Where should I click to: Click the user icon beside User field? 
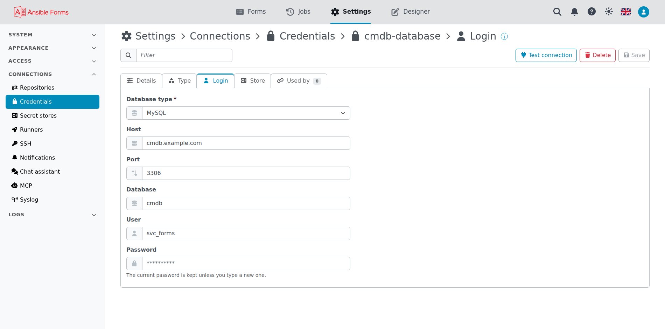coord(134,233)
